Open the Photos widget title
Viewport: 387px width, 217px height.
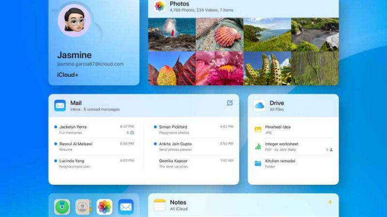[x=179, y=4]
